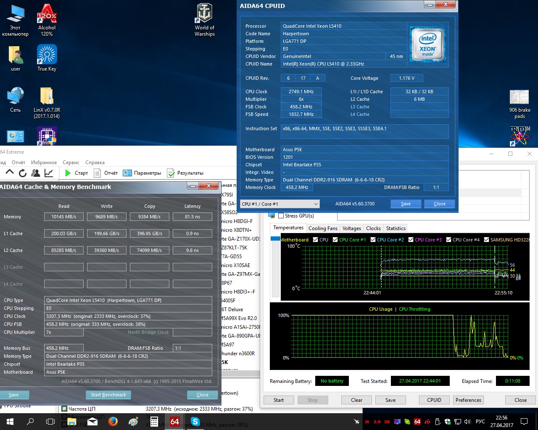
Task: Switch to the Statistics tab
Action: point(396,228)
